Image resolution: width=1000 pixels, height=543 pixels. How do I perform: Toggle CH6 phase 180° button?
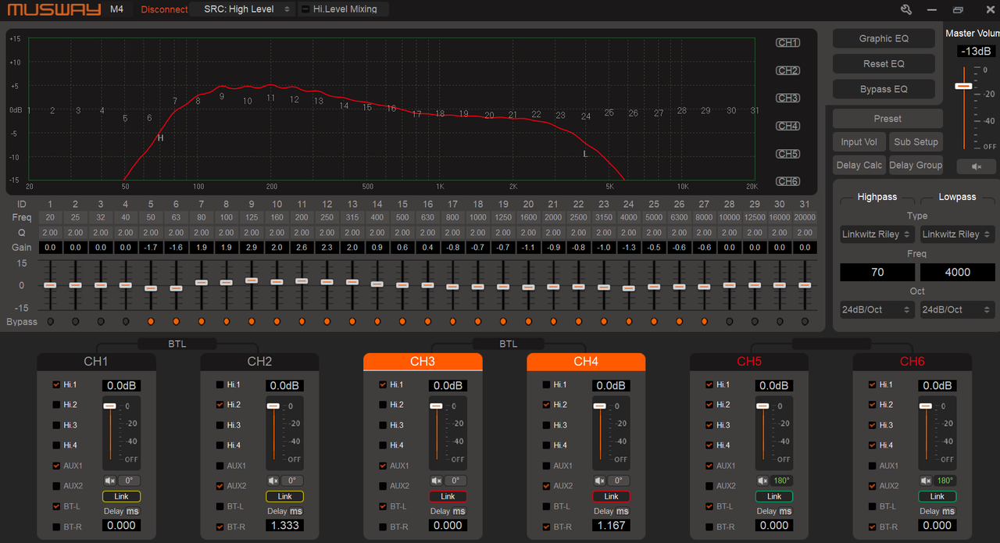tap(945, 480)
